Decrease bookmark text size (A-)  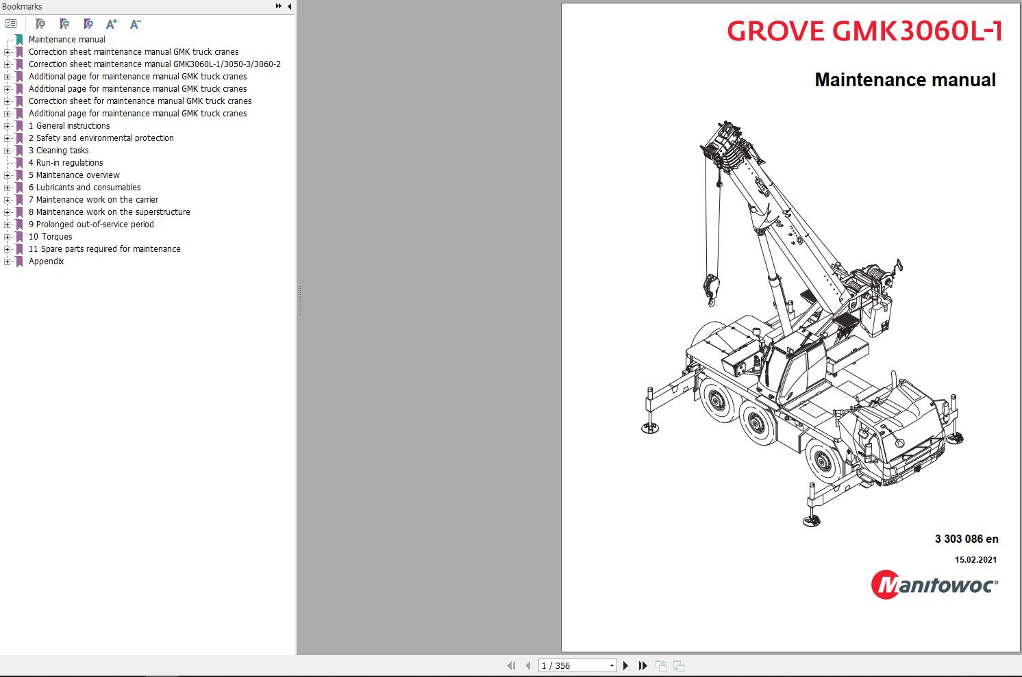[x=136, y=24]
